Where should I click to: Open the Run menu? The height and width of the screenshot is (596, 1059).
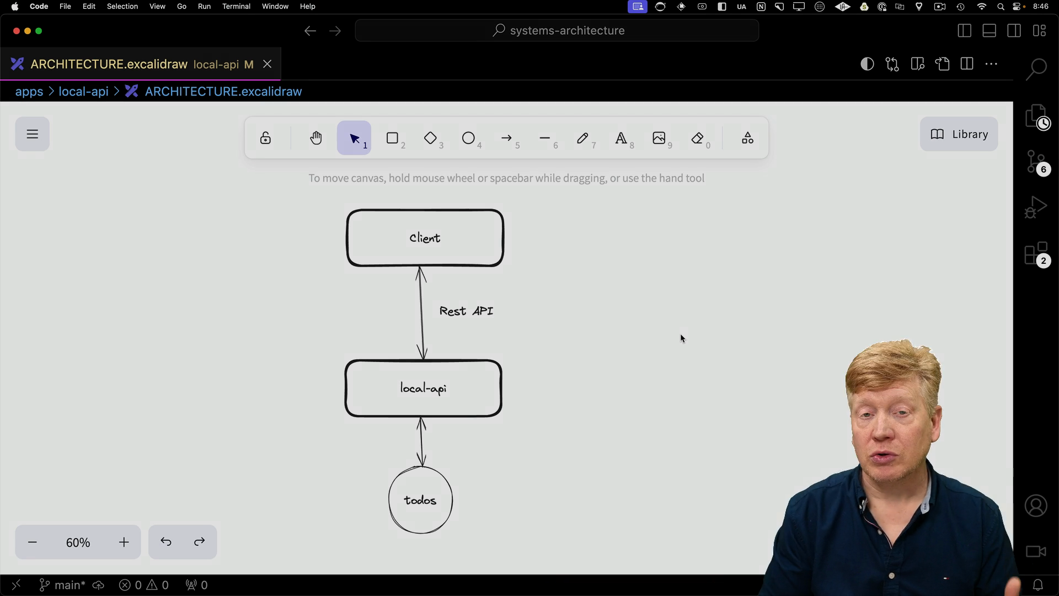204,7
